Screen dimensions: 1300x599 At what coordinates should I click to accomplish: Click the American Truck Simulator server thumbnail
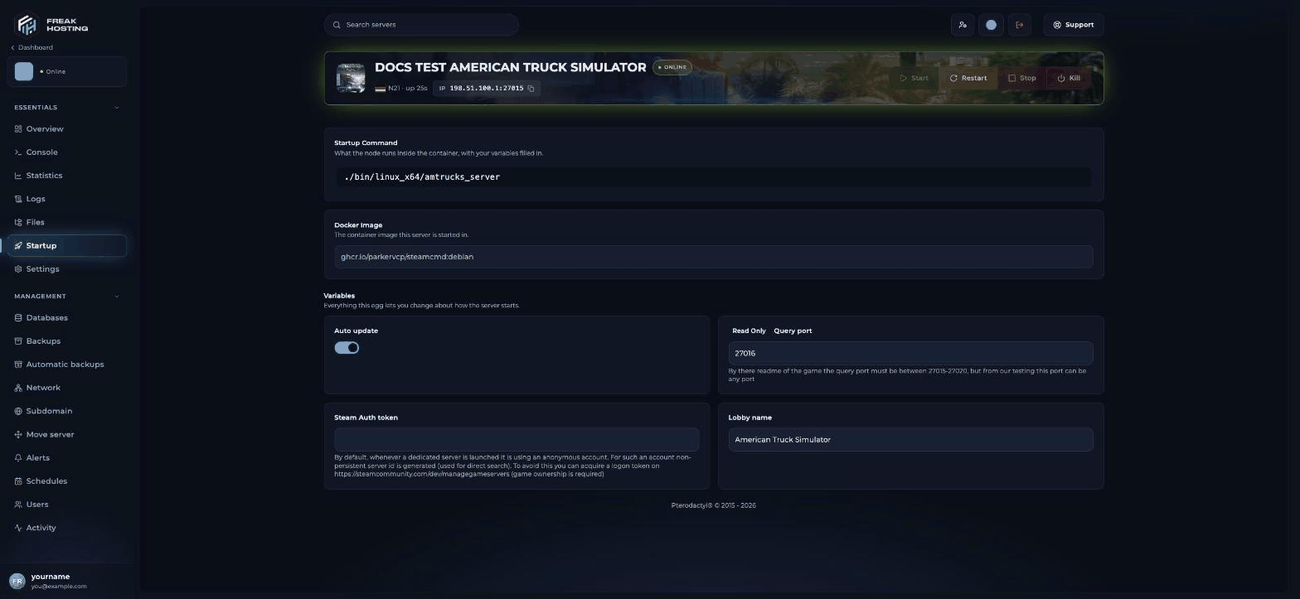click(351, 78)
